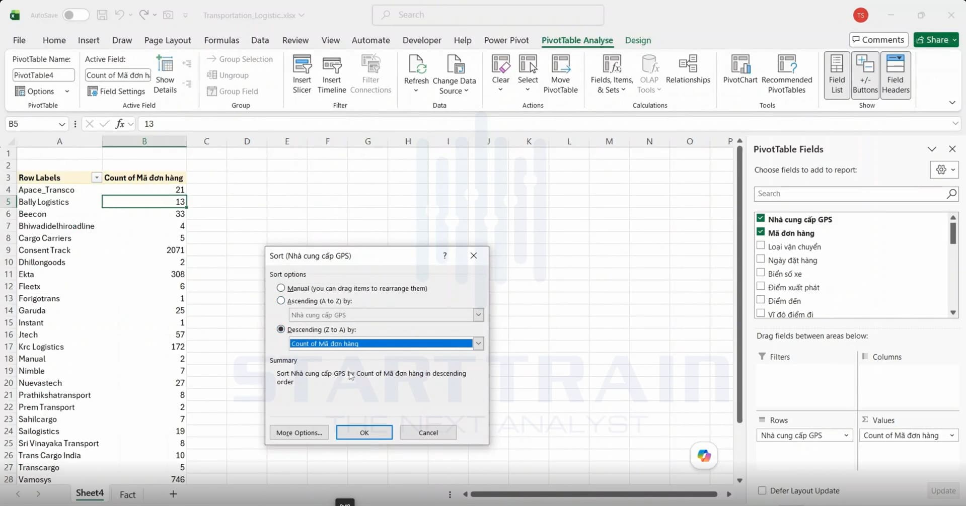Click More Options... button

[x=299, y=433]
